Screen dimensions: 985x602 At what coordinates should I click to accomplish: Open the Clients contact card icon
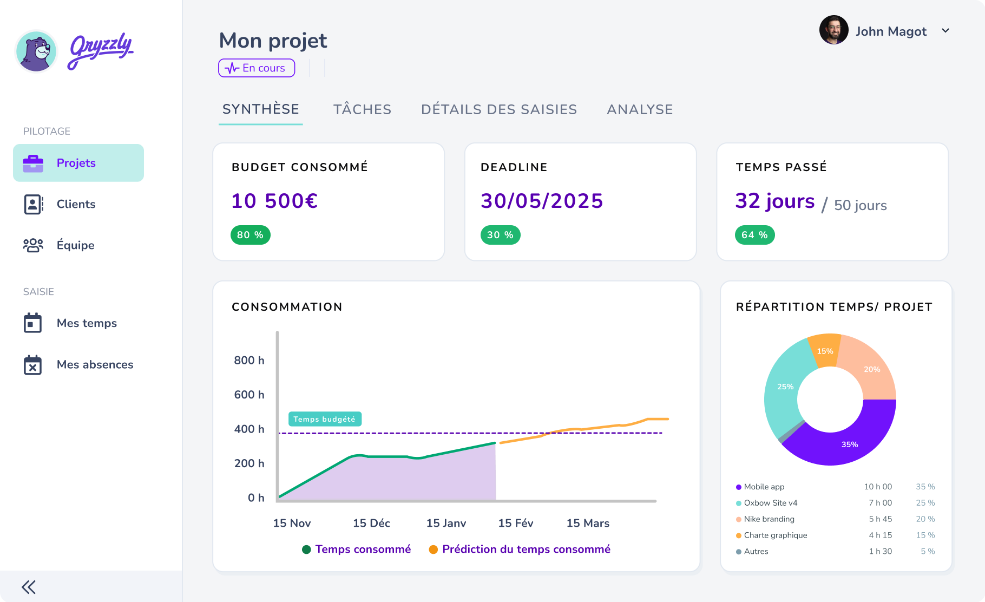(34, 204)
